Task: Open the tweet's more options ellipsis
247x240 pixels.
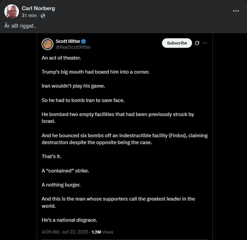Action: click(205, 43)
